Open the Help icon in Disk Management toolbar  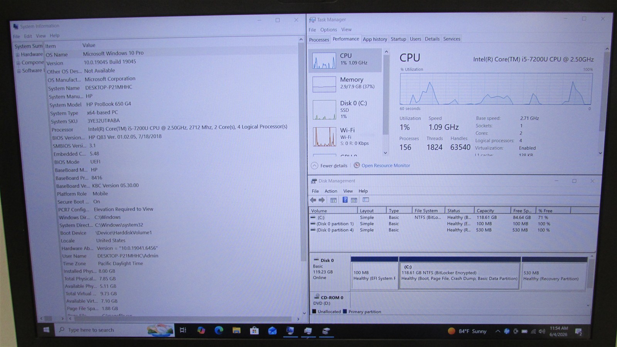coord(345,200)
